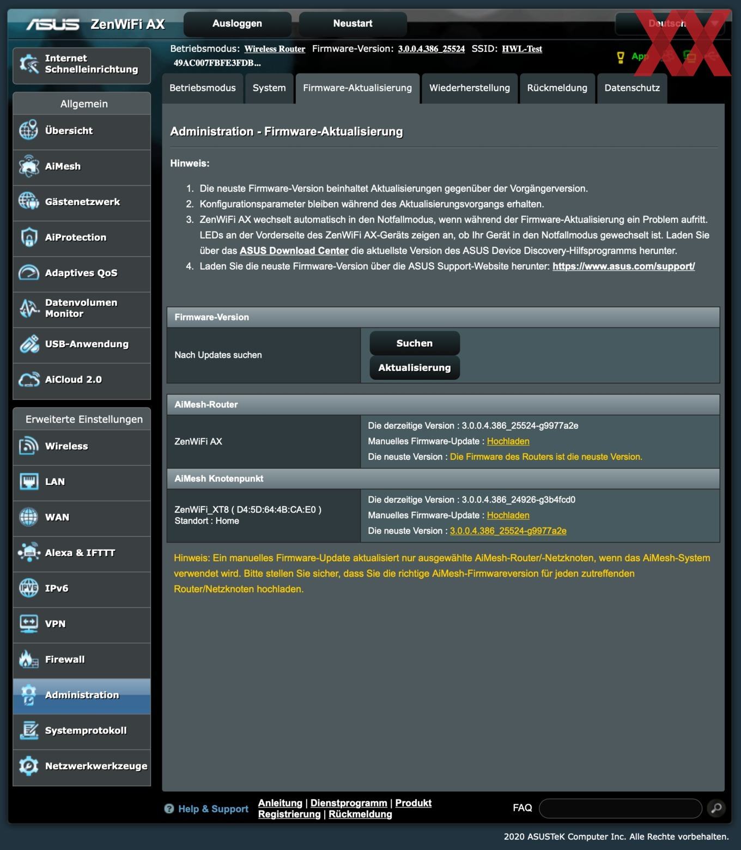Click the yellow LED status icon
Image resolution: width=741 pixels, height=850 pixels.
pos(620,57)
